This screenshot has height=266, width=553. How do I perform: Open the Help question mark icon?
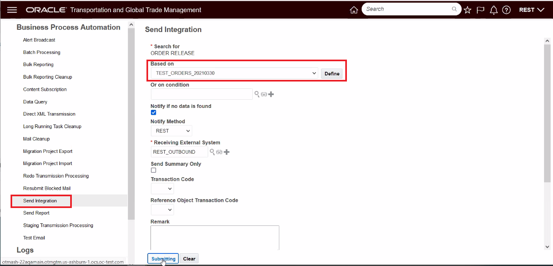tap(506, 10)
